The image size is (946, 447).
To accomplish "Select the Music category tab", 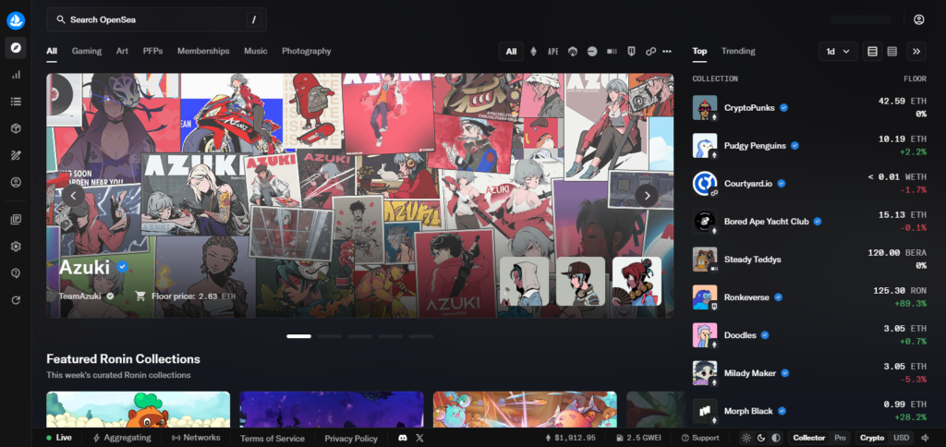I will click(256, 52).
